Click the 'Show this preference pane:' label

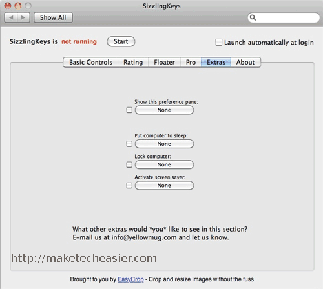pyautogui.click(x=166, y=102)
